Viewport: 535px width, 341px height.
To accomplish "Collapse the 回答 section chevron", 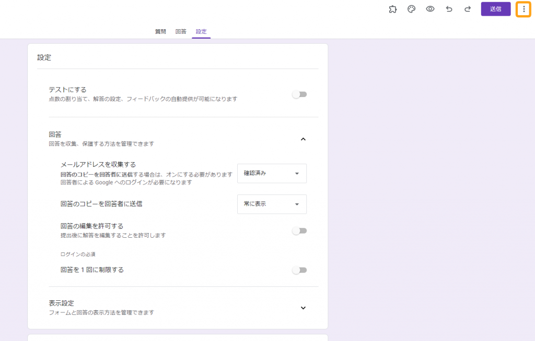I will tap(303, 139).
